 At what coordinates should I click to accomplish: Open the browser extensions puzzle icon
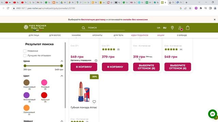(x=201, y=8)
